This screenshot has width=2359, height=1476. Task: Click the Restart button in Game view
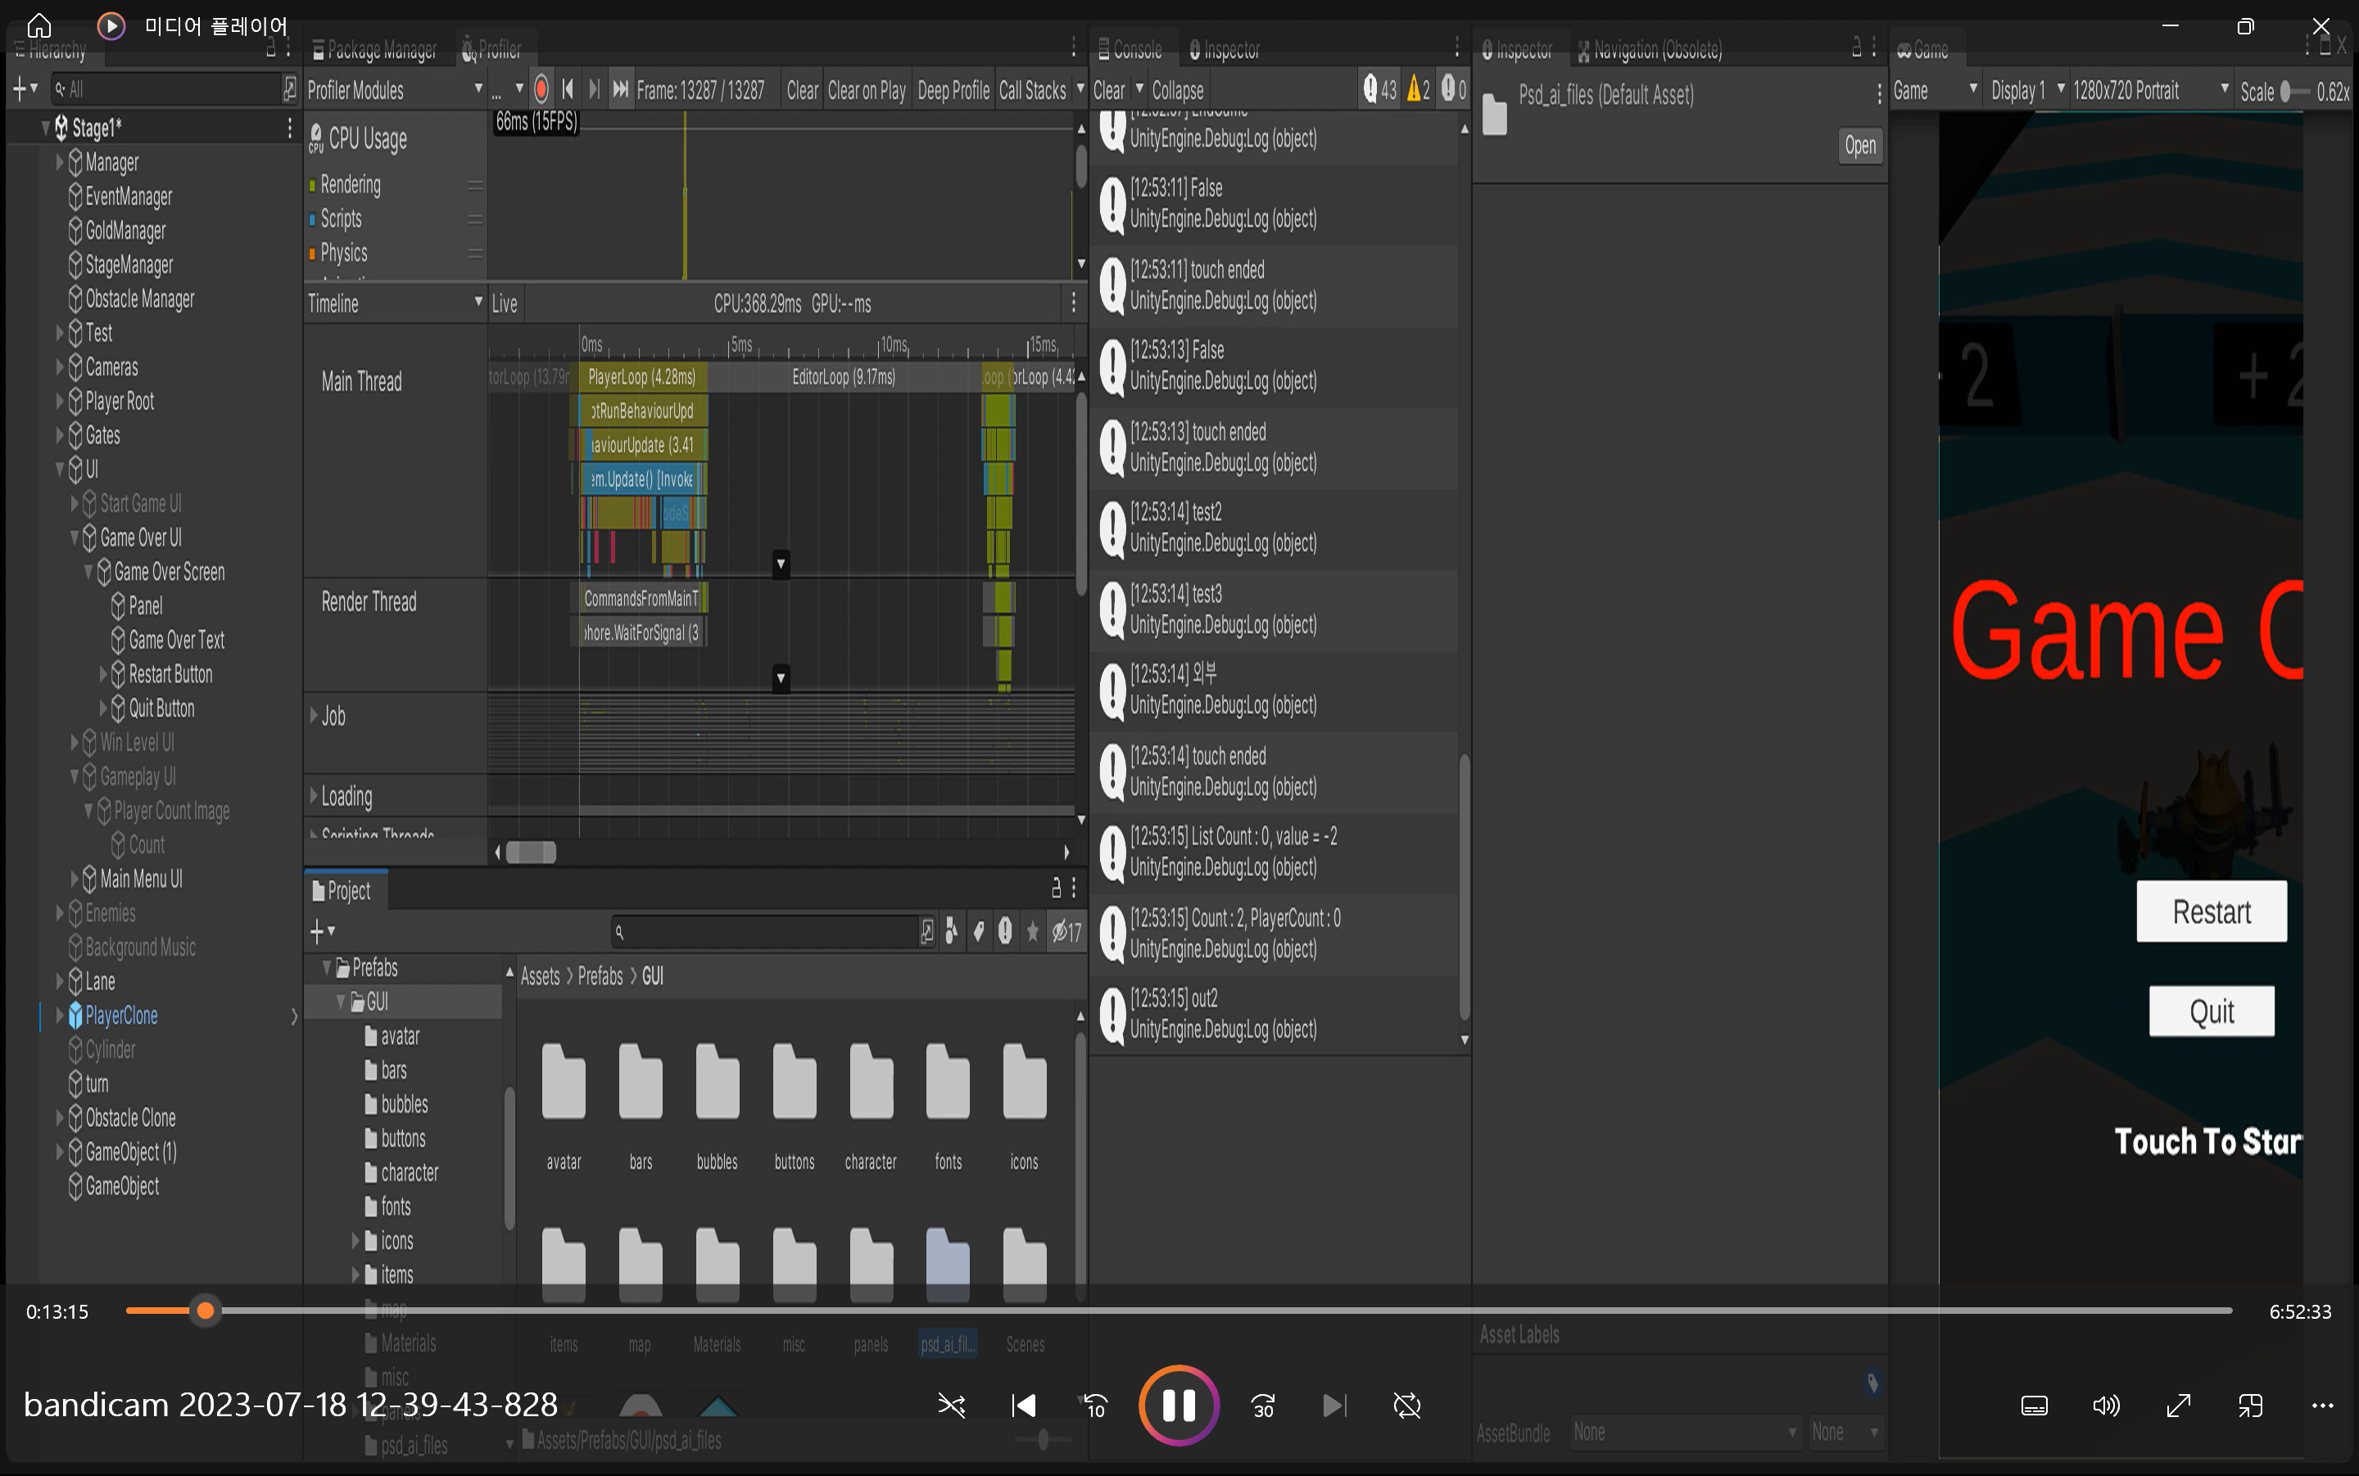tap(2212, 912)
